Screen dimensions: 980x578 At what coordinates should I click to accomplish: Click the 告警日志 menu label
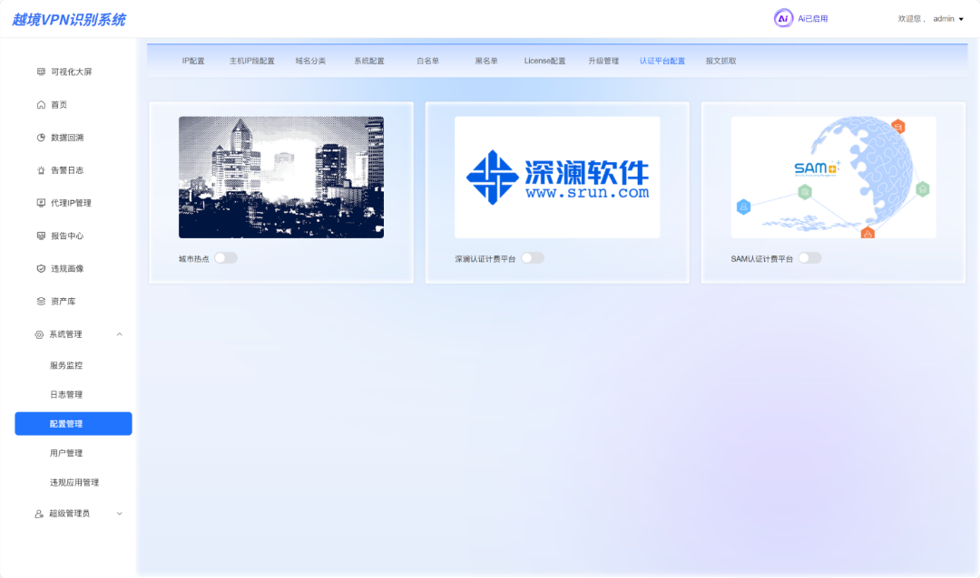click(67, 170)
